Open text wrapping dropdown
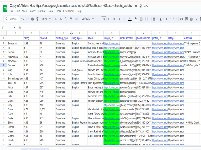The width and height of the screenshot is (201, 150). [168, 19]
